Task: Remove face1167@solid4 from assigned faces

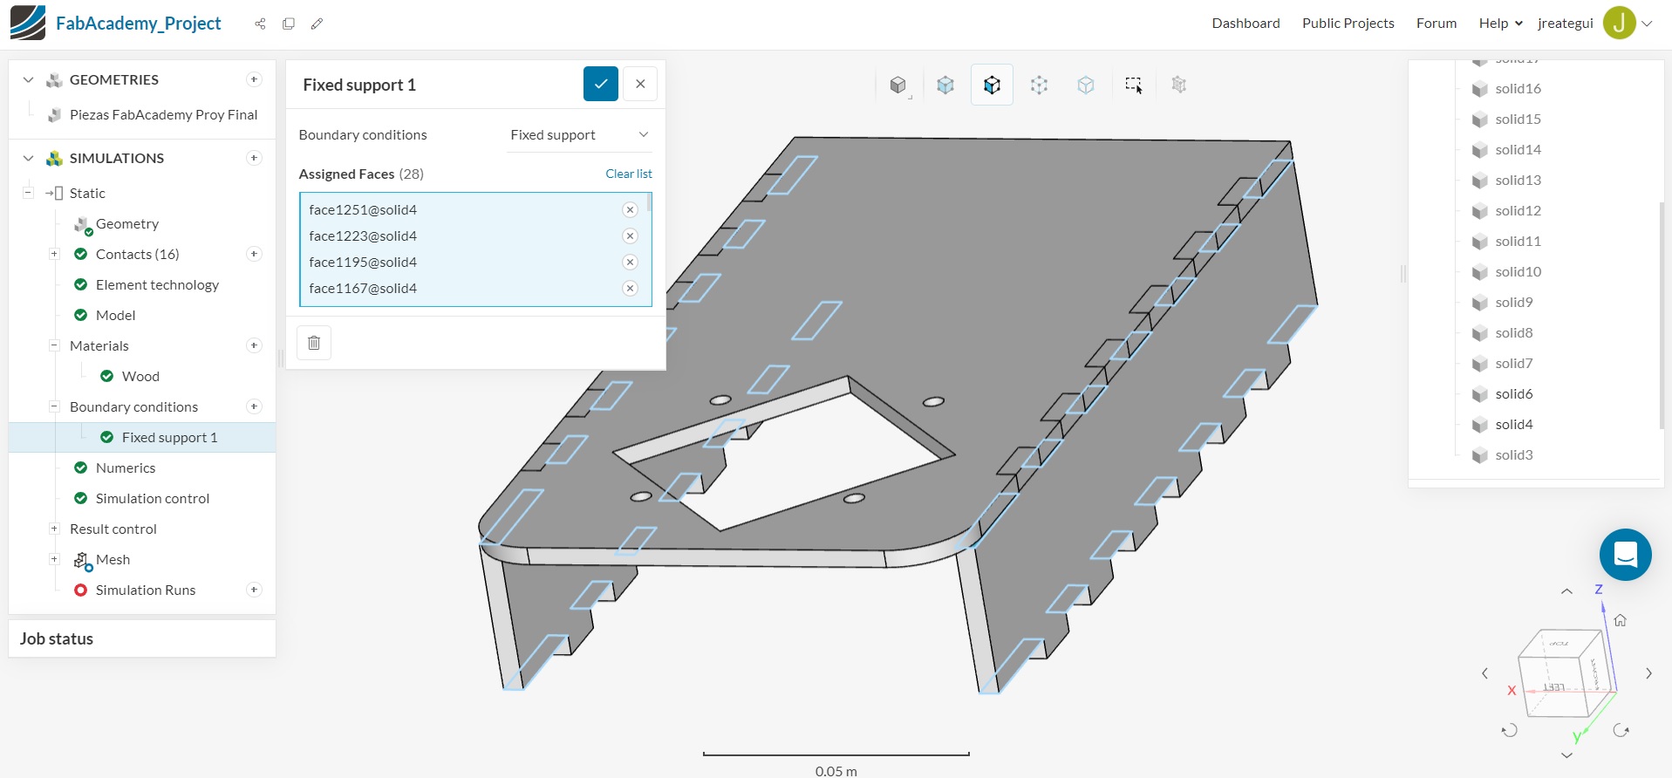Action: [630, 288]
